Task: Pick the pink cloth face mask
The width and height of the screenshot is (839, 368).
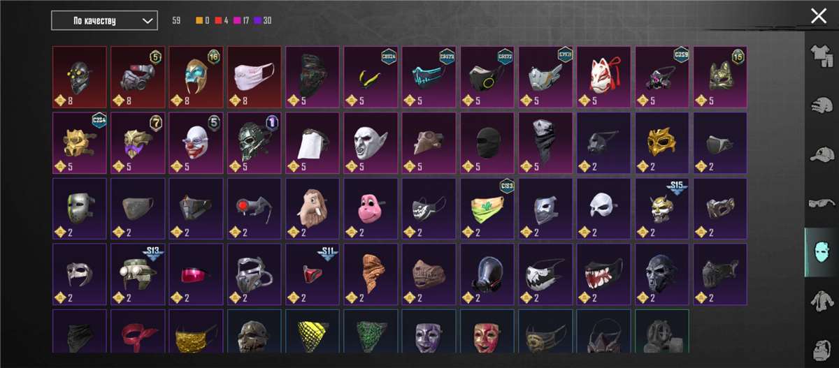Action: 254,75
